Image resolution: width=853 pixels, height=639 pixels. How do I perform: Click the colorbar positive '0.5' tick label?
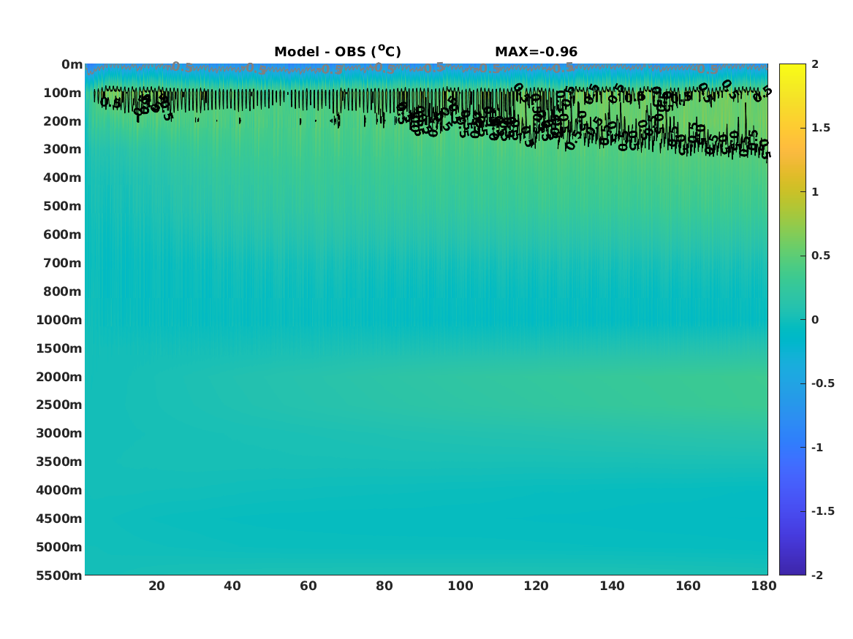821,256
